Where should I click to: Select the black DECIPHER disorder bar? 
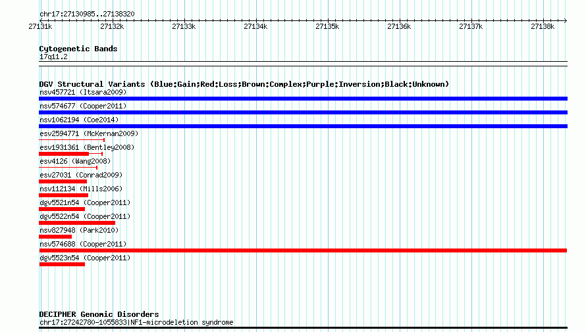pyautogui.click(x=303, y=328)
